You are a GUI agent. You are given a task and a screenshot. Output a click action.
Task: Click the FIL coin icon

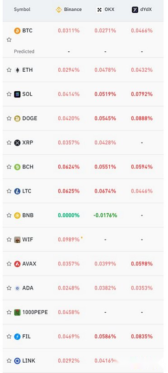point(17,336)
